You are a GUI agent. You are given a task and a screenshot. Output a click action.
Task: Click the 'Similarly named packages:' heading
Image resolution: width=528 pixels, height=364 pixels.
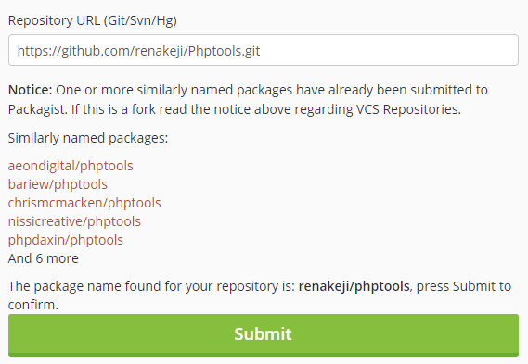[x=88, y=138]
